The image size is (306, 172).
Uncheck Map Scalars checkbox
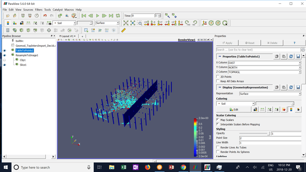coord(218,119)
